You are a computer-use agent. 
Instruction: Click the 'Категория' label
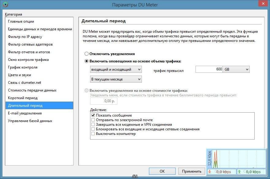coord(13,14)
